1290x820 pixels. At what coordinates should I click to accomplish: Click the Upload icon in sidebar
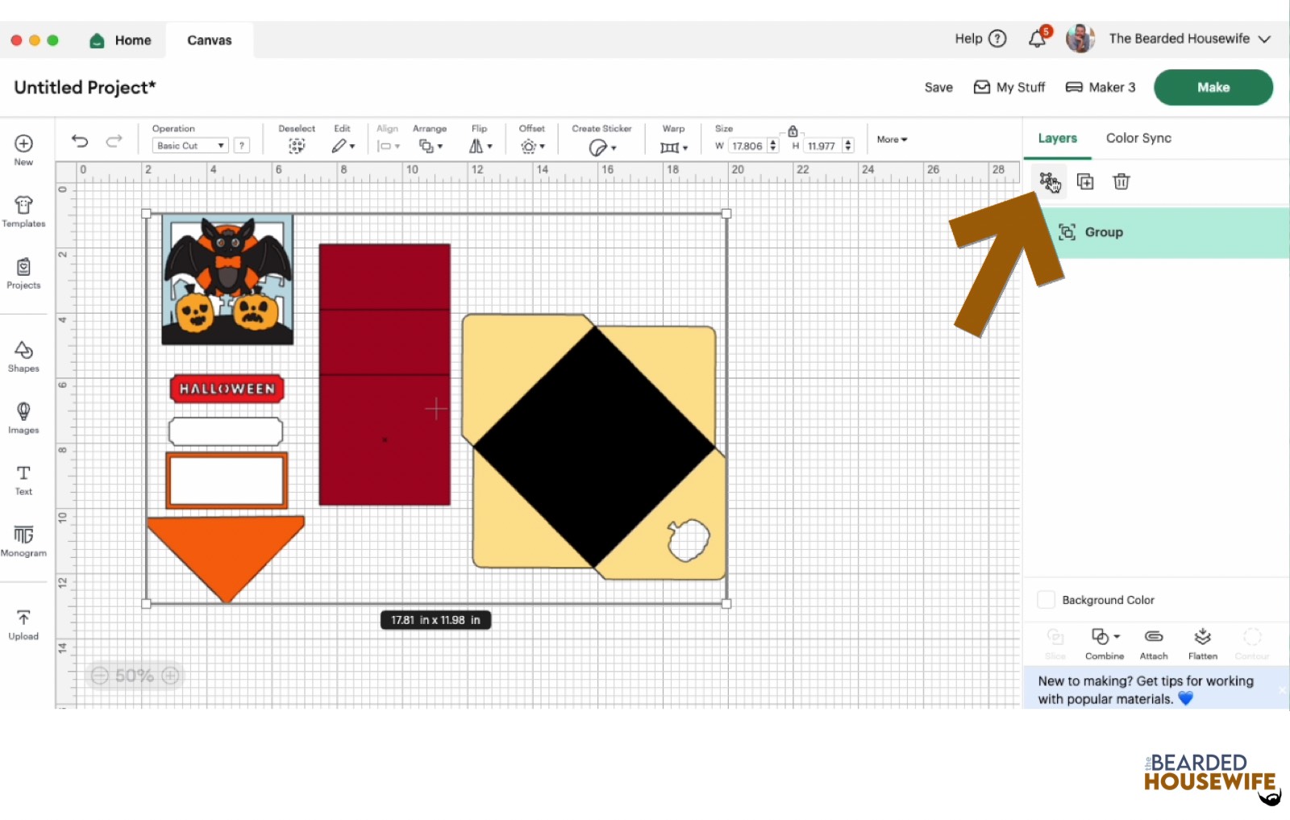[x=23, y=624]
